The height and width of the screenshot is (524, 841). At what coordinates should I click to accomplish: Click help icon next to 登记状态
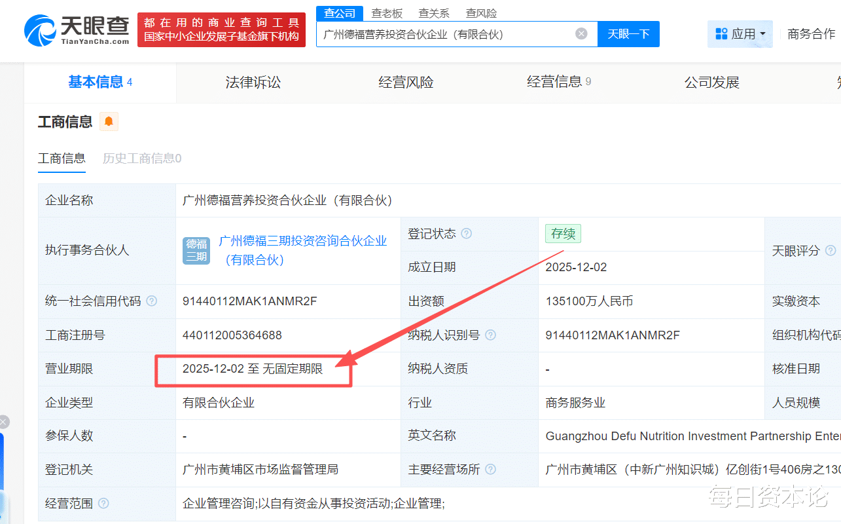(466, 234)
